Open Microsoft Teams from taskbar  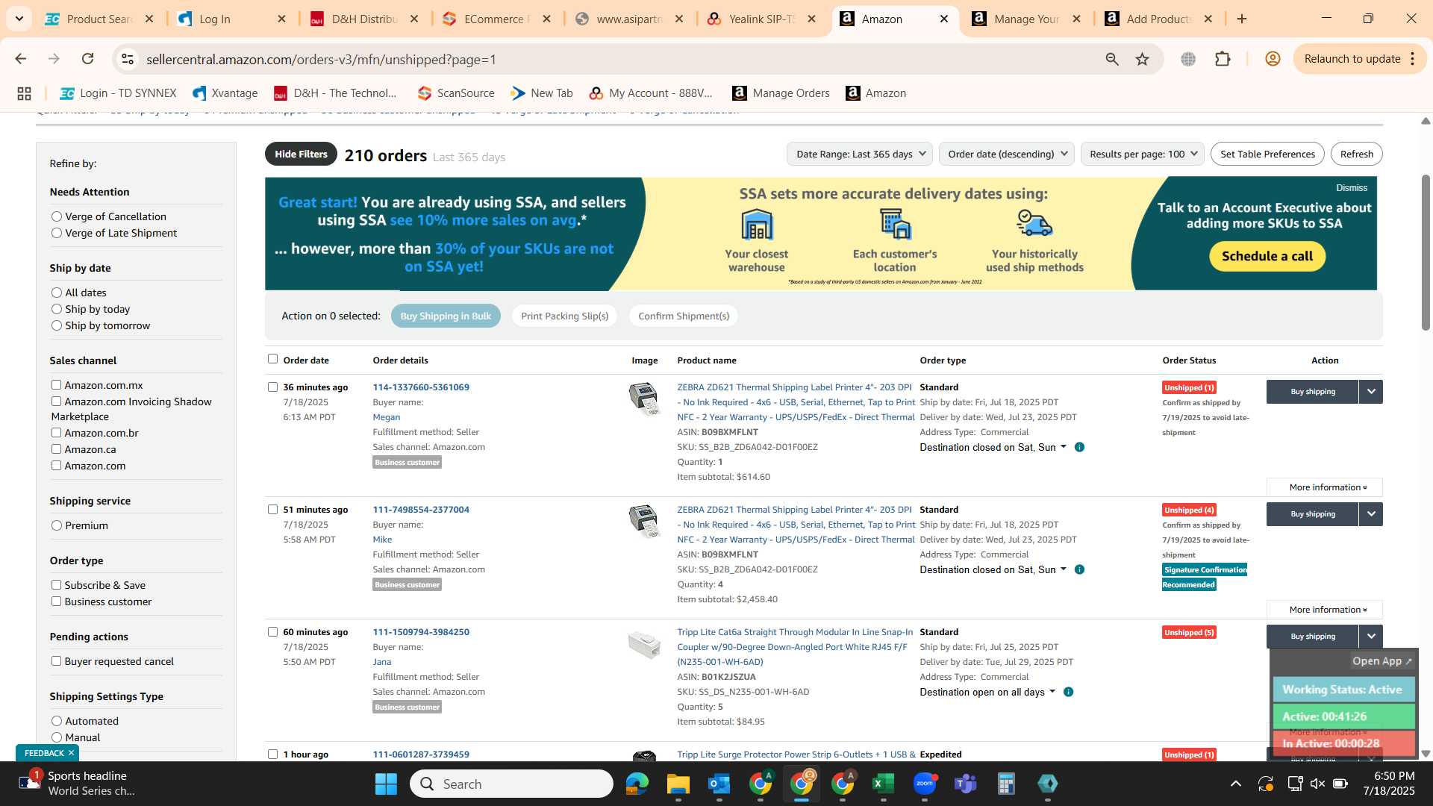coord(965,784)
